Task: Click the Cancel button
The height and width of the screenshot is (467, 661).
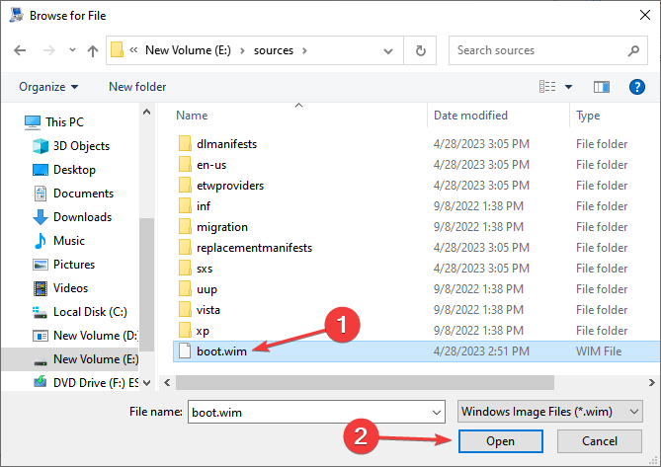Action: point(600,441)
